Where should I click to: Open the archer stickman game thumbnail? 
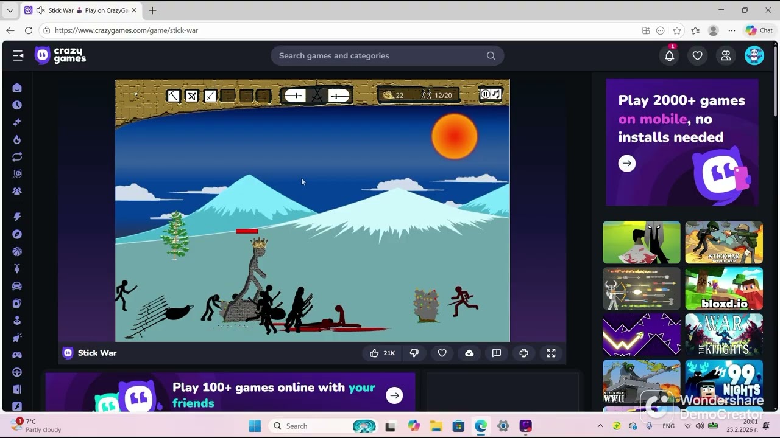pos(642,288)
